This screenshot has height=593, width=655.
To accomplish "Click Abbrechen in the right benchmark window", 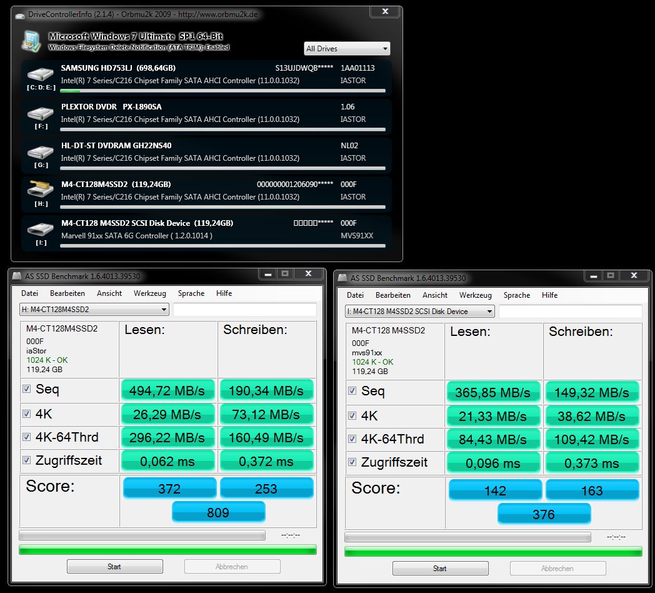I will [x=557, y=569].
